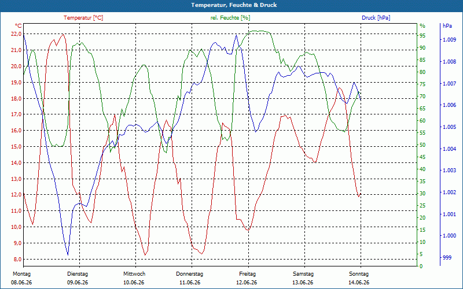Click the 1.002 pressure axis value
Screen dimensions: 463x289
pyautogui.click(x=449, y=192)
